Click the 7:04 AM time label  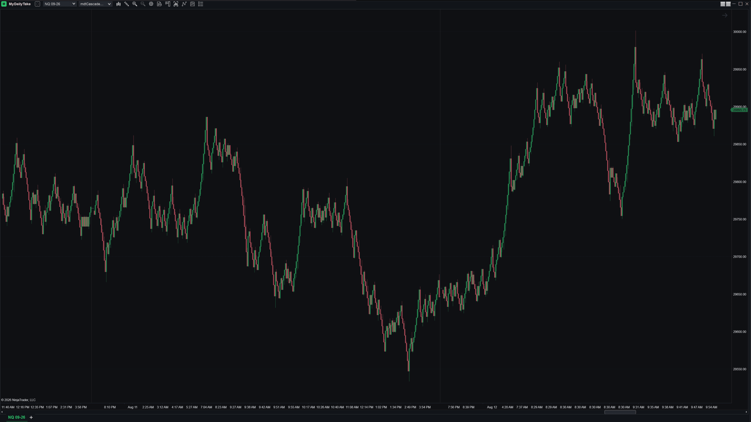[206, 407]
